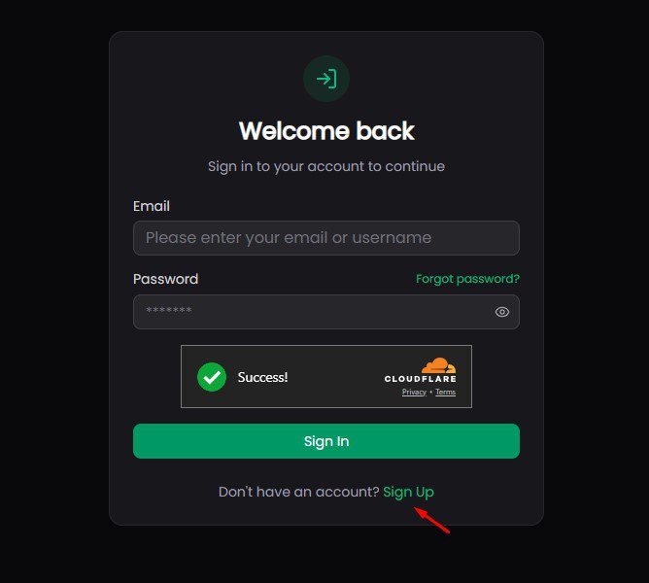Click the red arrow annotation
Viewport: 649px width, 583px height.
tap(432, 521)
